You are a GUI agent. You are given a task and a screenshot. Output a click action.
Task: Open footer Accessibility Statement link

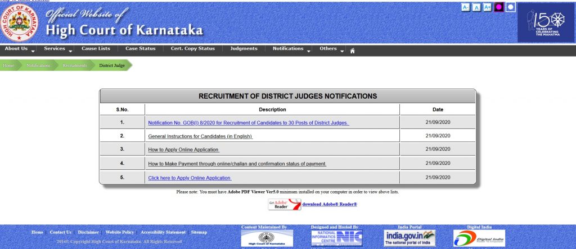[x=163, y=232]
